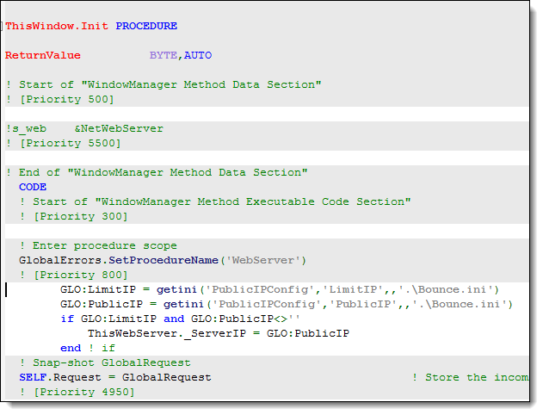Click the 'if GLO:LimitIP and' condition line
The width and height of the screenshot is (543, 415).
coord(180,319)
